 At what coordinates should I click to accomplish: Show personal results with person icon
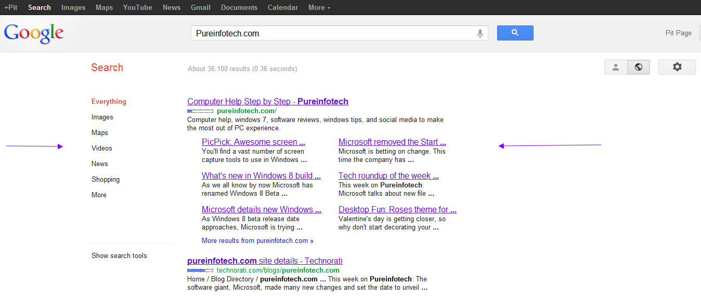pos(616,67)
